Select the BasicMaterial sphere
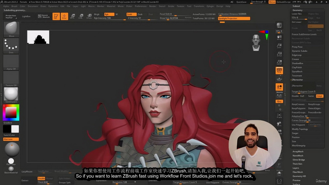 click(x=11, y=170)
